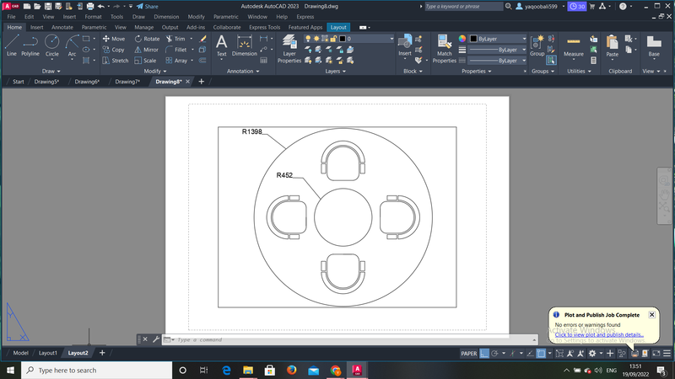The image size is (675, 379).
Task: Open Layer Properties manager
Action: coord(289,49)
